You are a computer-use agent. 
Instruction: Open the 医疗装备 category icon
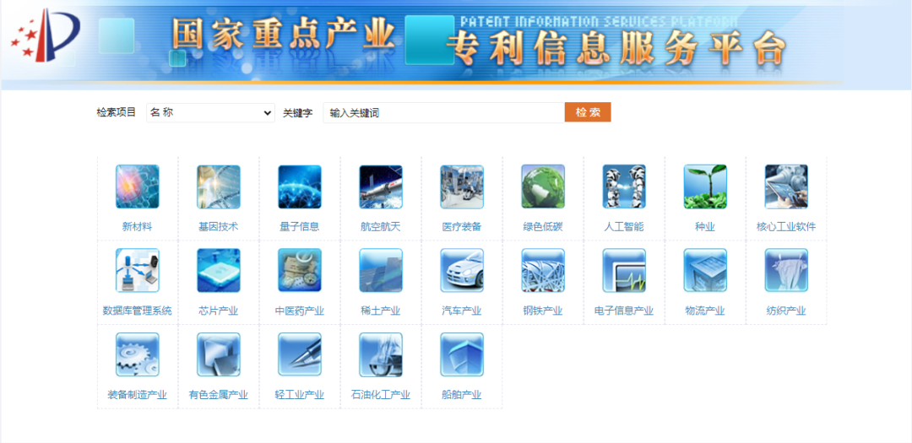461,186
